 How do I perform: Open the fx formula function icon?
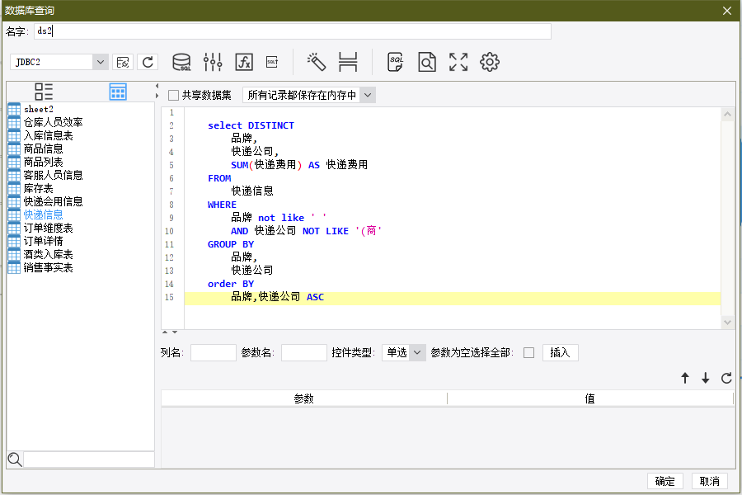[x=244, y=62]
